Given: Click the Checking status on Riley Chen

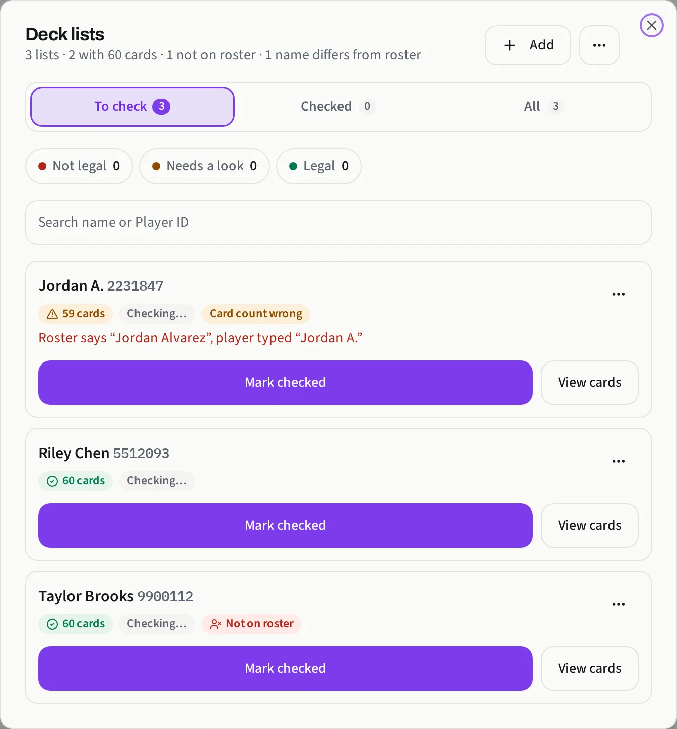Looking at the screenshot, I should tap(157, 481).
